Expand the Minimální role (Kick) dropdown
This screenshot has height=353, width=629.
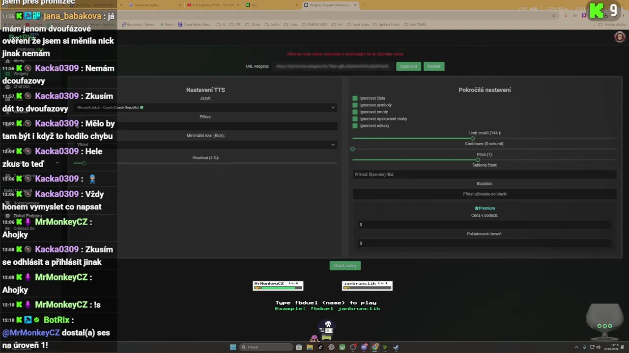(x=206, y=145)
